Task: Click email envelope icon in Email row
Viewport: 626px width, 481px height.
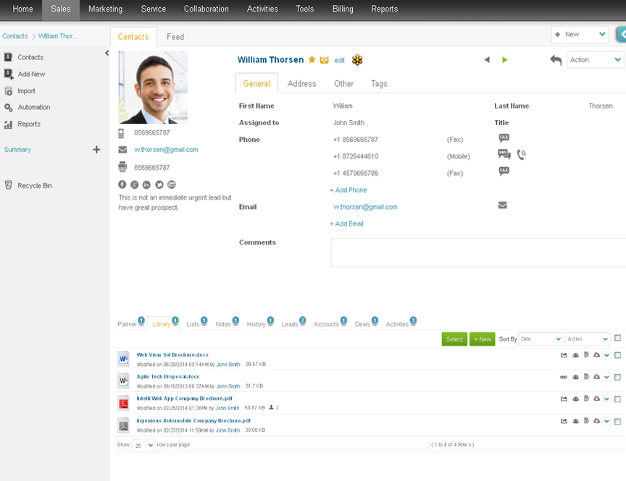Action: point(503,205)
